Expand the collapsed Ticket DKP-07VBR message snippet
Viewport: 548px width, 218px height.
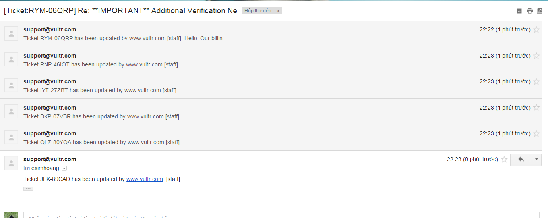[x=102, y=116]
